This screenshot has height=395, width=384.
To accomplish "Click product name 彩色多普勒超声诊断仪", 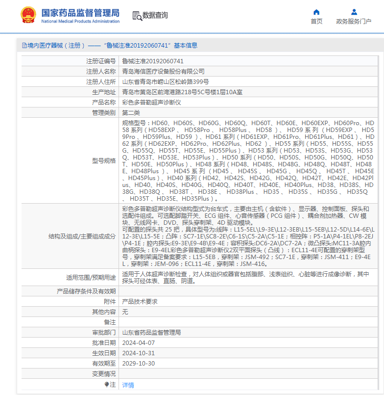I will tap(151, 103).
